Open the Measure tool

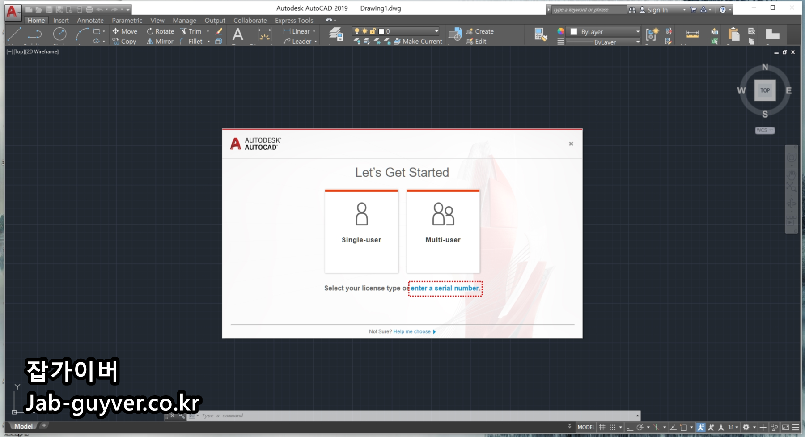692,34
